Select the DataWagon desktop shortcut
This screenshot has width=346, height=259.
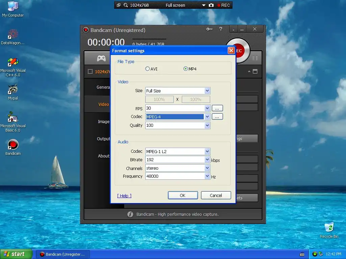coord(13,37)
